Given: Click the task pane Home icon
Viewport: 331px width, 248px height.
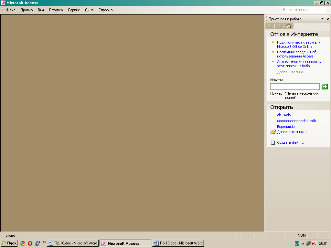Looking at the screenshot, I should click(289, 26).
